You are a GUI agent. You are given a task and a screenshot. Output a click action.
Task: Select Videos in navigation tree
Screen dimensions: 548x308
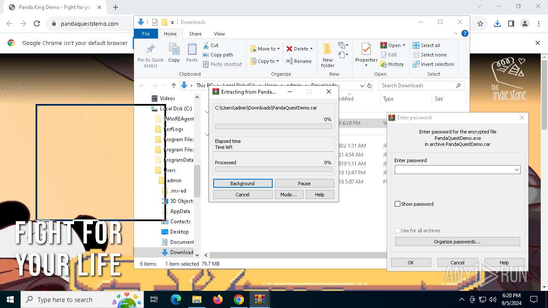coord(163,98)
